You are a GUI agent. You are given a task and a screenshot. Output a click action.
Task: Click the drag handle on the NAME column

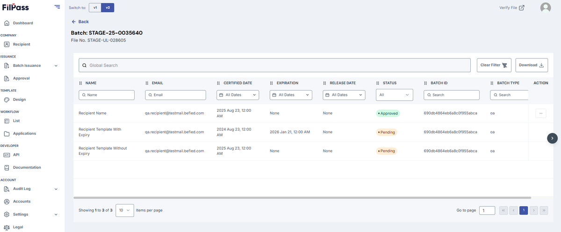(x=81, y=83)
